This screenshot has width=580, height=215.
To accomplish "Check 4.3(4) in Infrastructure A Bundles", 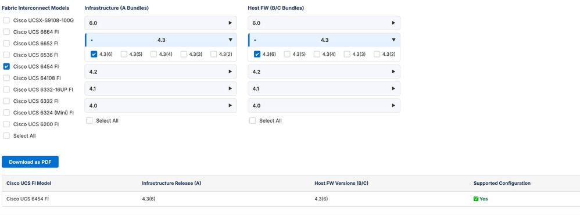I will (153, 55).
